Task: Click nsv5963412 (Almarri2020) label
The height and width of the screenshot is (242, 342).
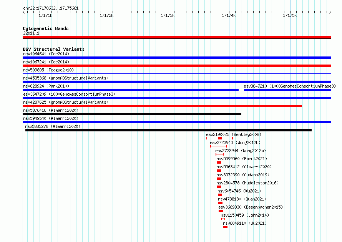Action: [244, 167]
